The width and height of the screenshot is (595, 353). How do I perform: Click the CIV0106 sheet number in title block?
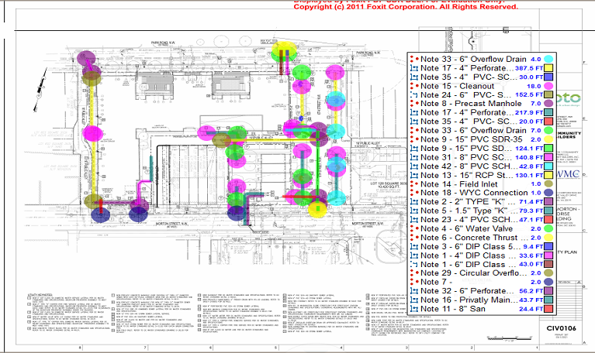pyautogui.click(x=561, y=328)
